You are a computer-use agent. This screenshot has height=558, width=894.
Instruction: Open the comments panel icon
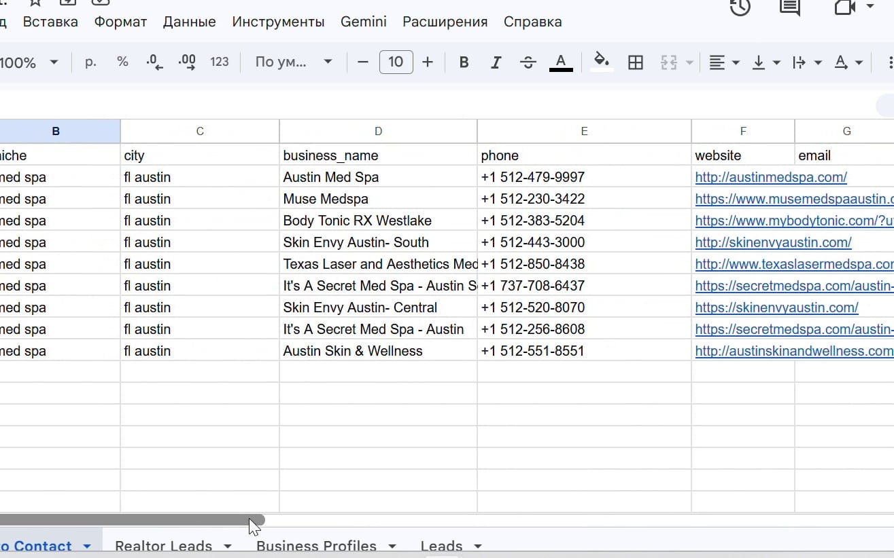(x=789, y=7)
